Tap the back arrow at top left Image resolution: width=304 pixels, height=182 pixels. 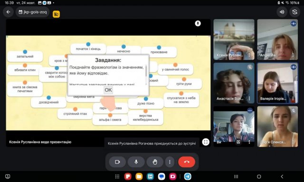pos(8,12)
